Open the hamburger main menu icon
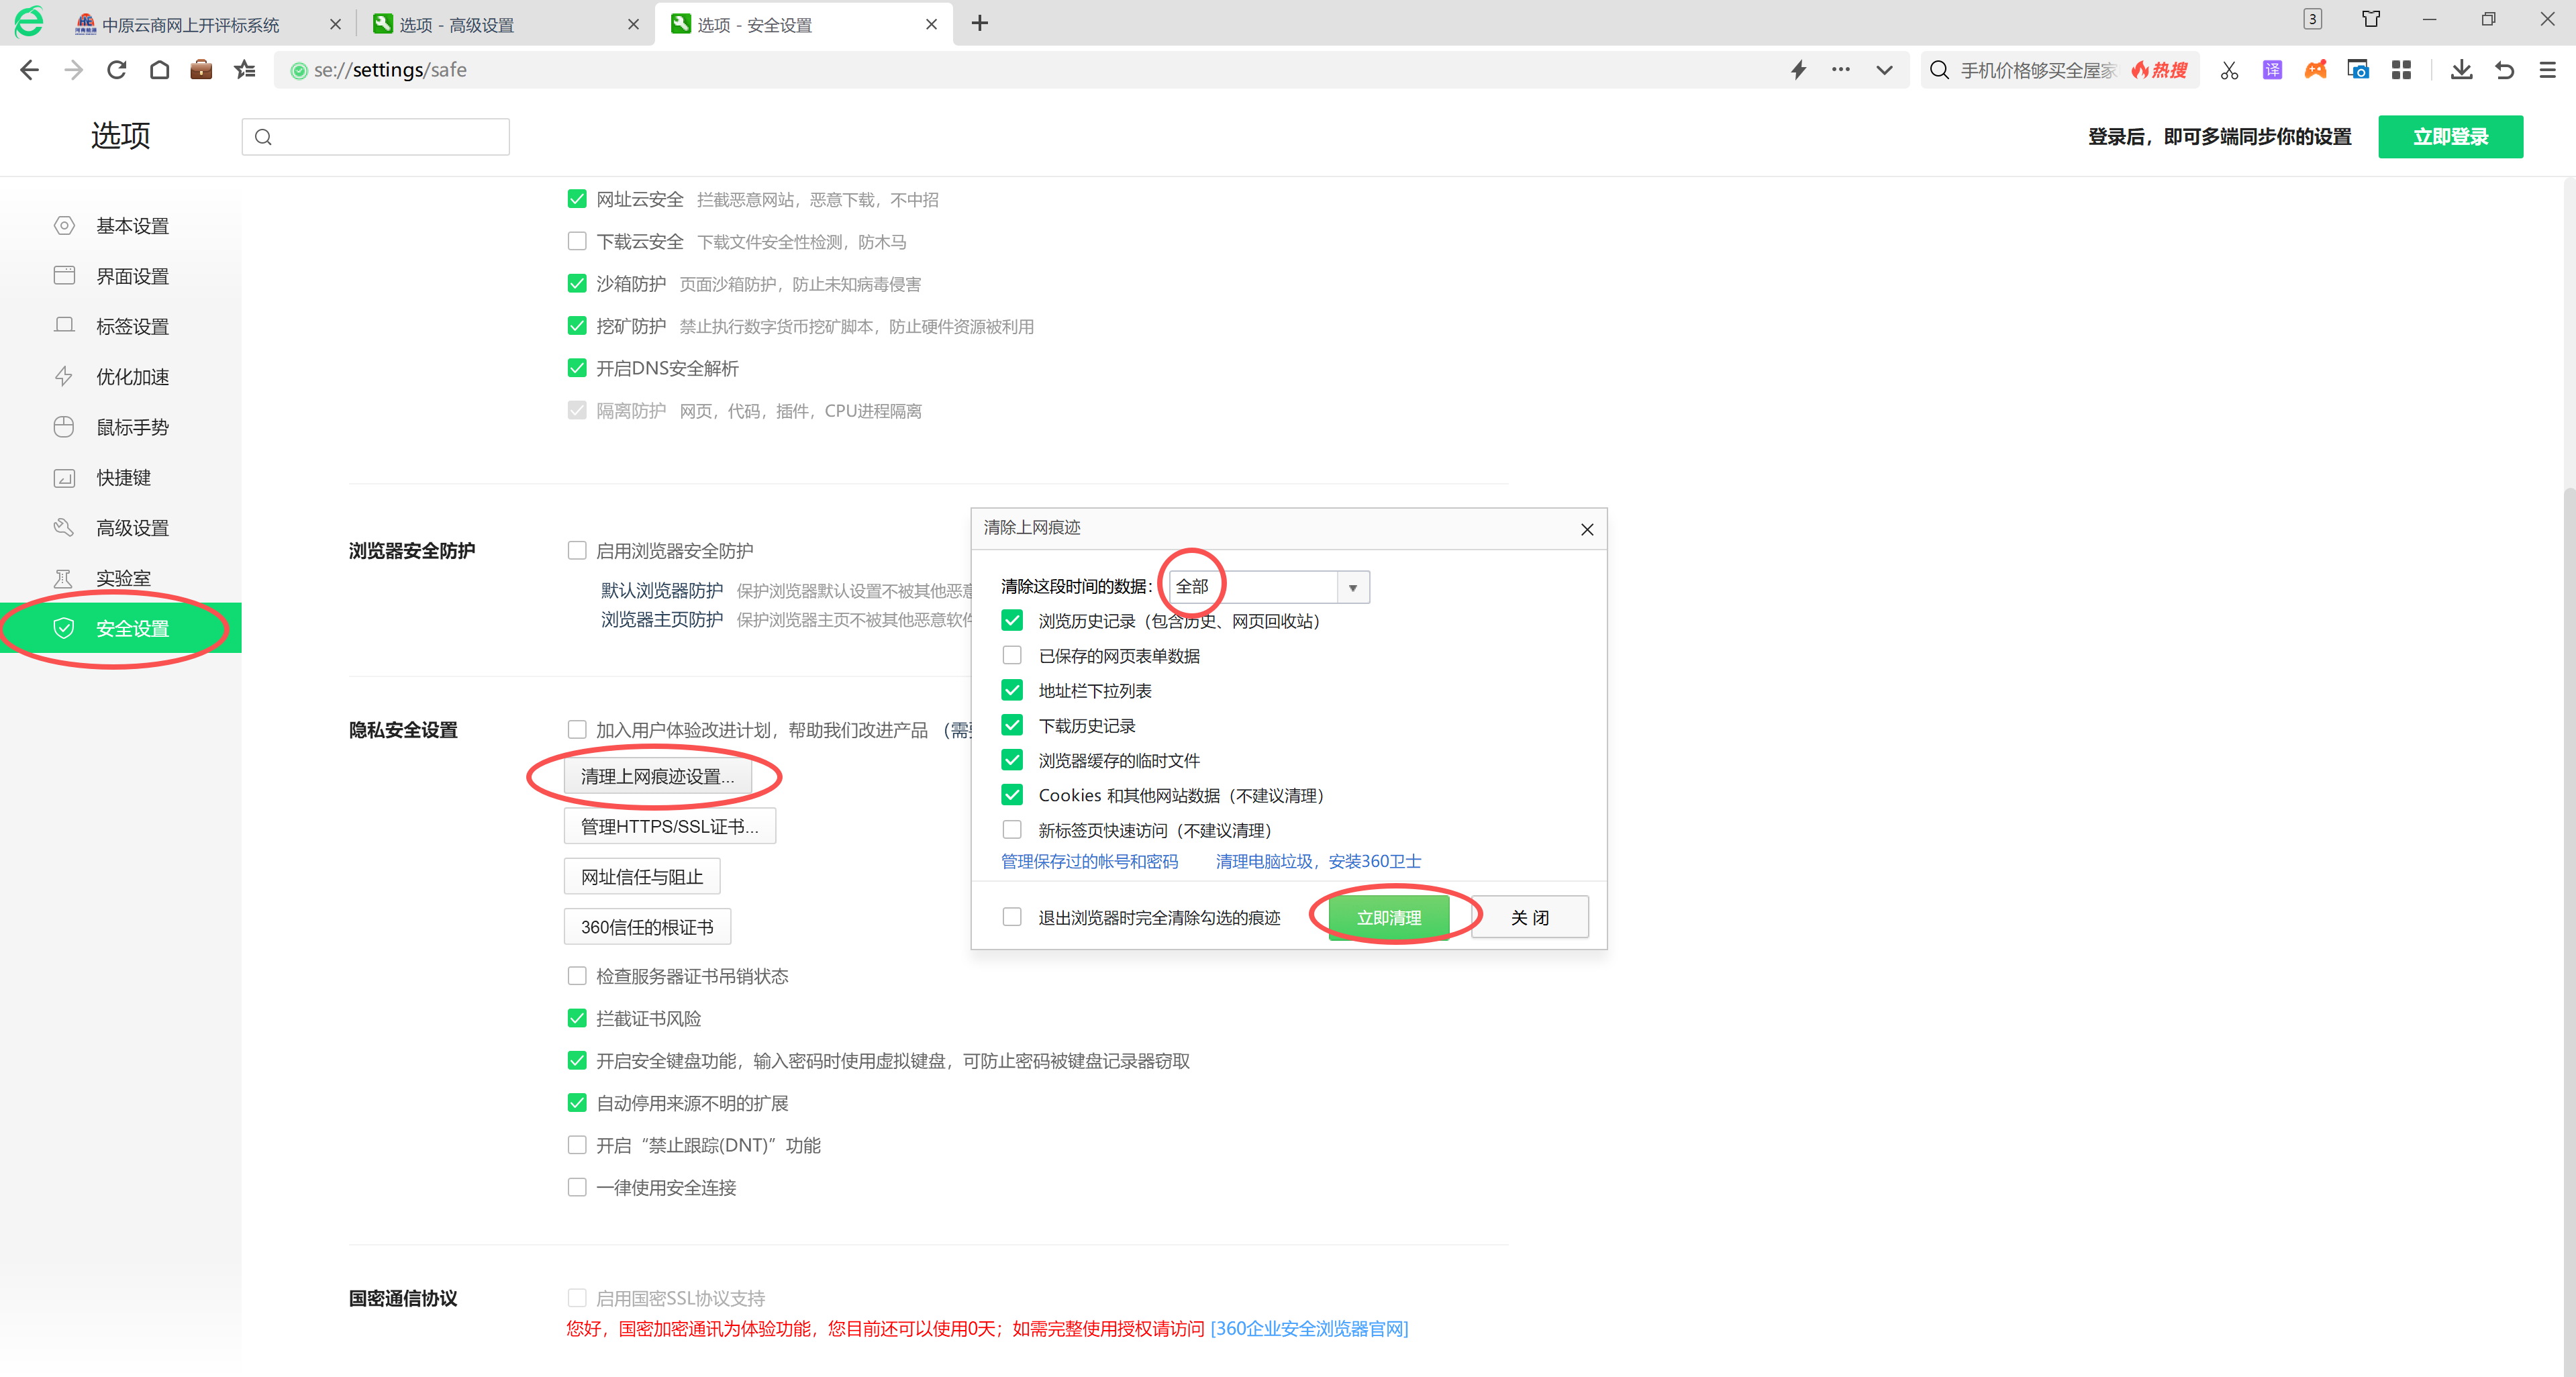The width and height of the screenshot is (2576, 1377). click(x=2547, y=70)
